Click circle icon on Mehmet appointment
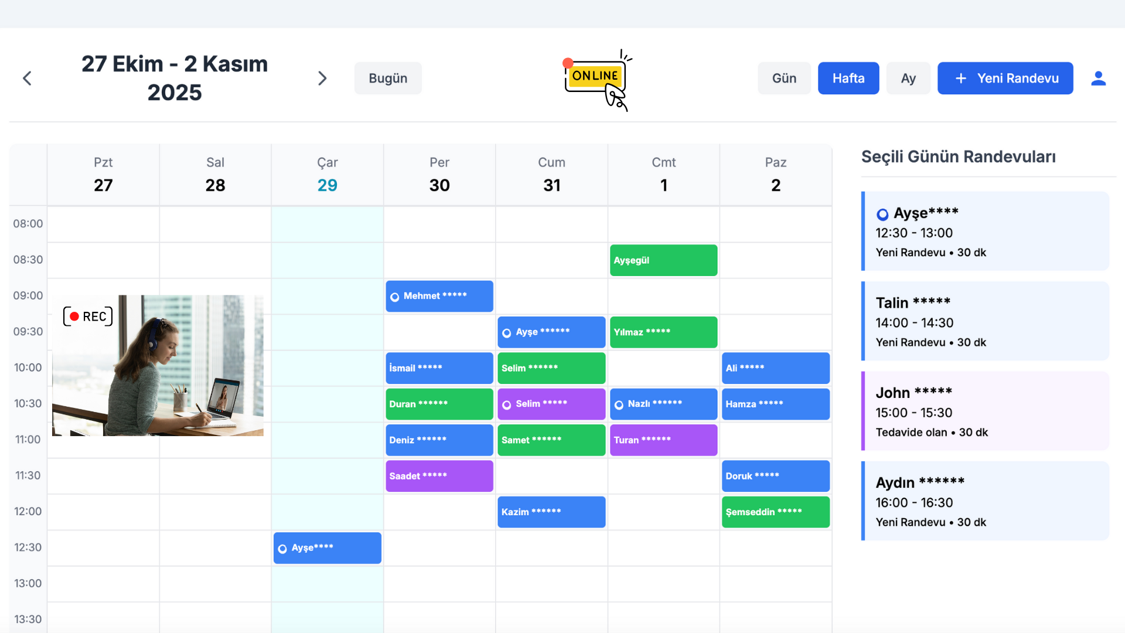The image size is (1125, 633). pyautogui.click(x=395, y=297)
